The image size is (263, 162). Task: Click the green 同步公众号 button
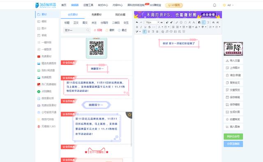[x=233, y=137]
